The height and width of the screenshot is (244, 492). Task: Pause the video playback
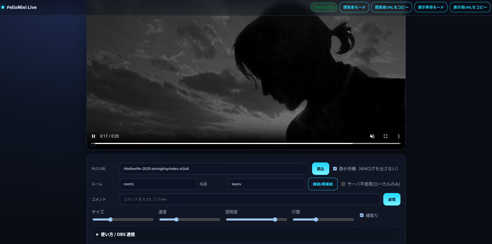(93, 136)
